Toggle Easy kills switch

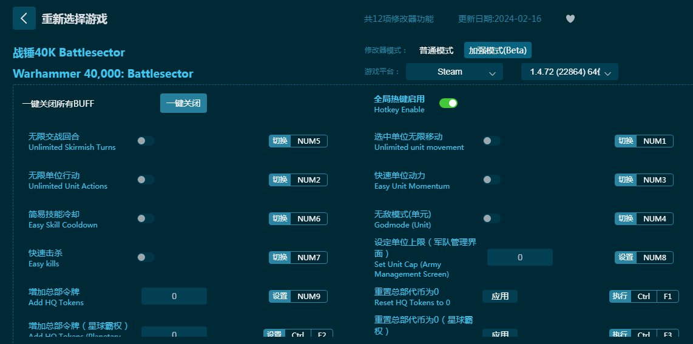[146, 257]
